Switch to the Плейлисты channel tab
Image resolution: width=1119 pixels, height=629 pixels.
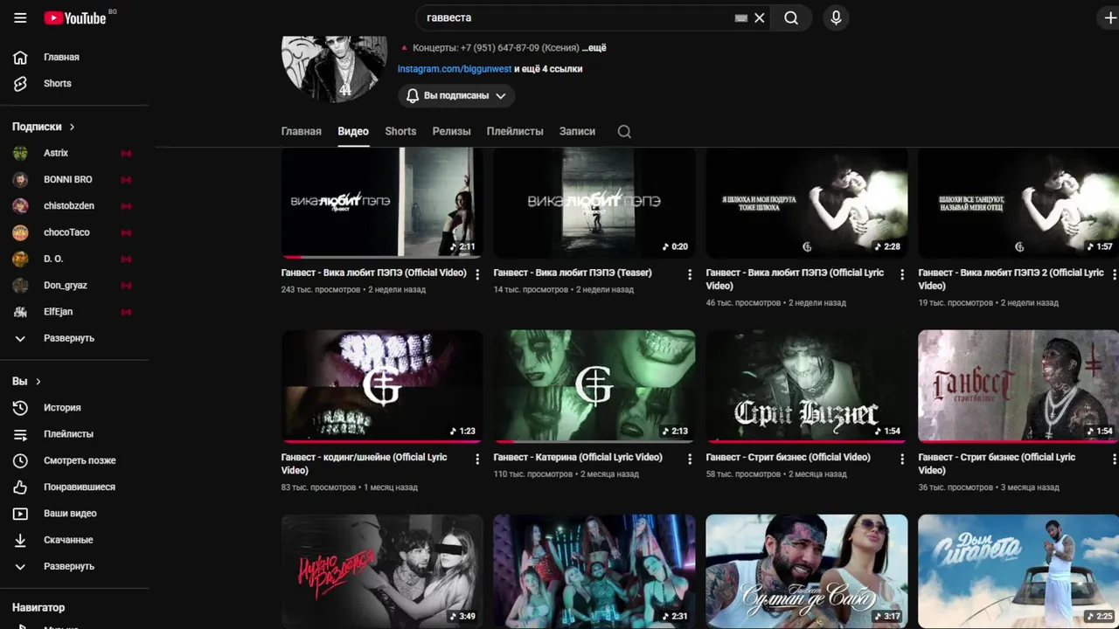[x=515, y=131]
